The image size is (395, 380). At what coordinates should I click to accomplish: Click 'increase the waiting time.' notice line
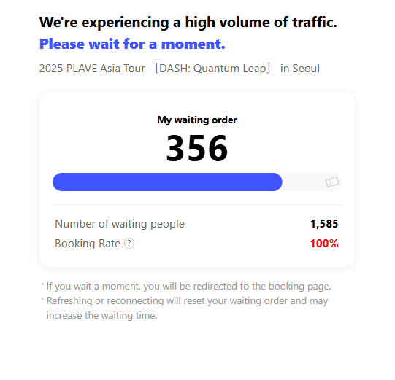pos(101,315)
